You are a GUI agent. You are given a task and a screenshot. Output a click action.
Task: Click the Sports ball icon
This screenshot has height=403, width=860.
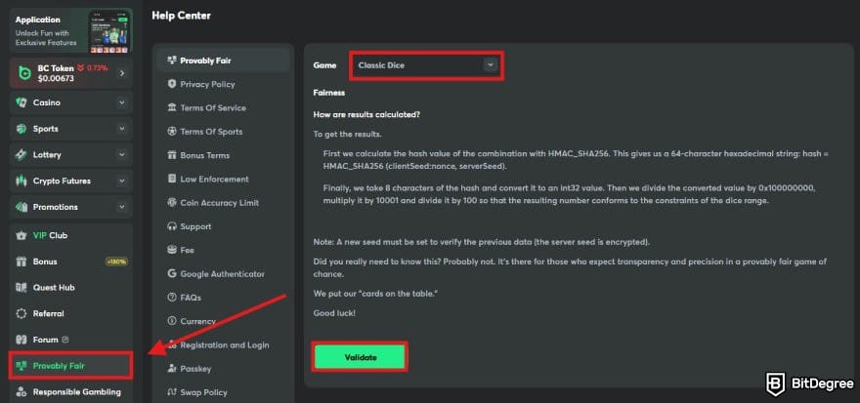coord(22,129)
